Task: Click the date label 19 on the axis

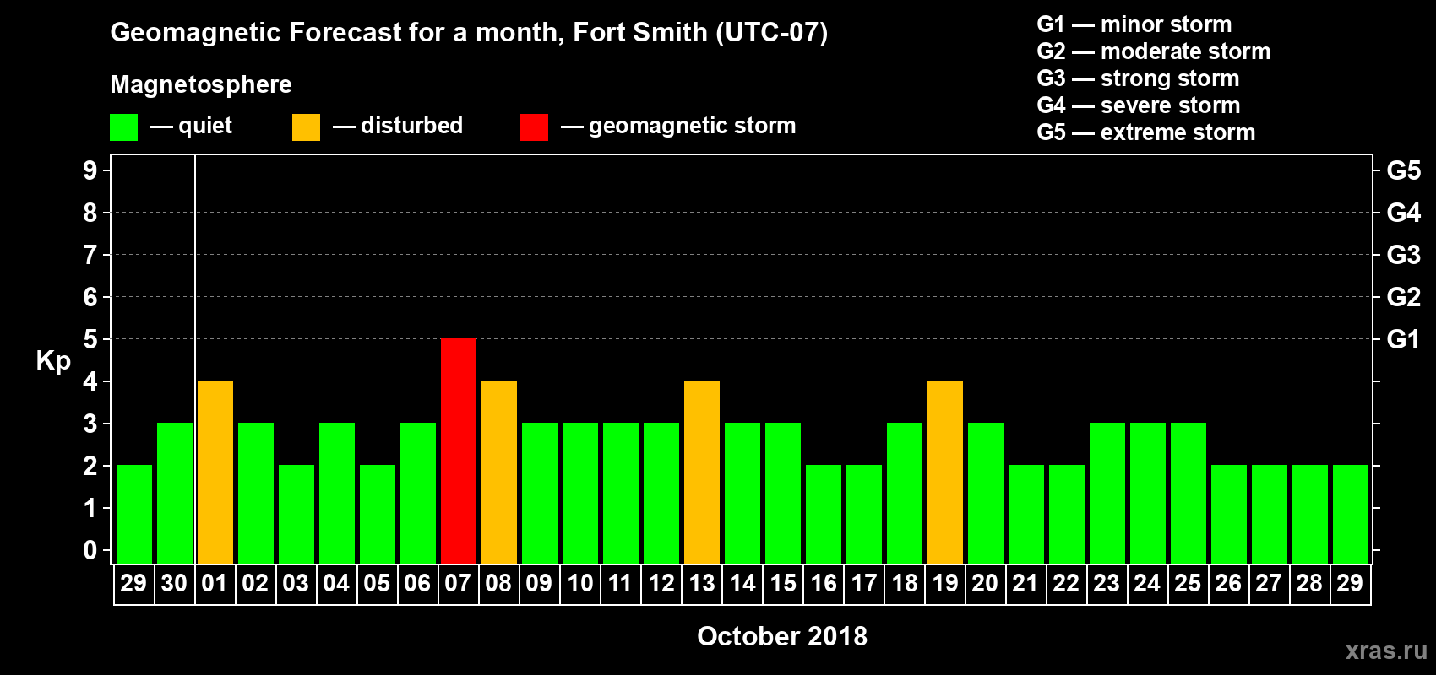Action: point(944,583)
